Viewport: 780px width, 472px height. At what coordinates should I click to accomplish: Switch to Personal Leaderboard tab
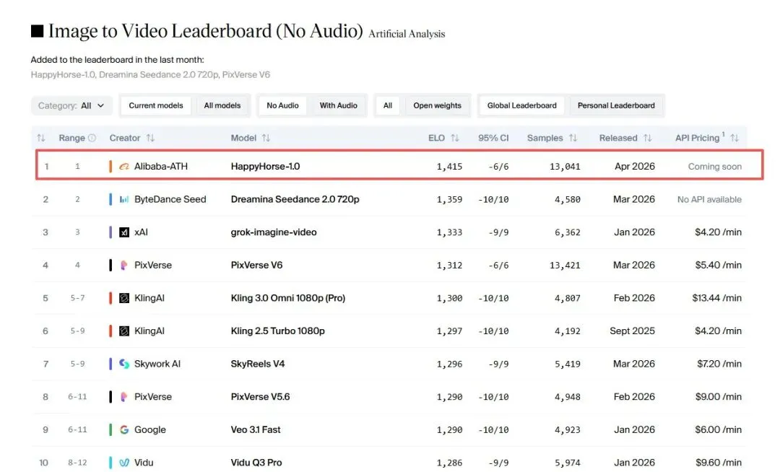tap(615, 105)
